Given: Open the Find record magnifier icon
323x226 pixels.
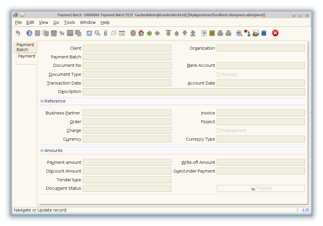Looking at the screenshot, I should (97, 33).
